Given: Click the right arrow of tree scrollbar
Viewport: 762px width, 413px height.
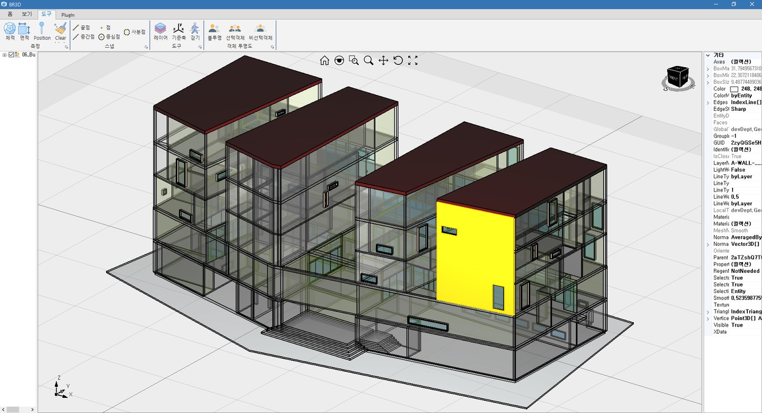Looking at the screenshot, I should [33, 409].
